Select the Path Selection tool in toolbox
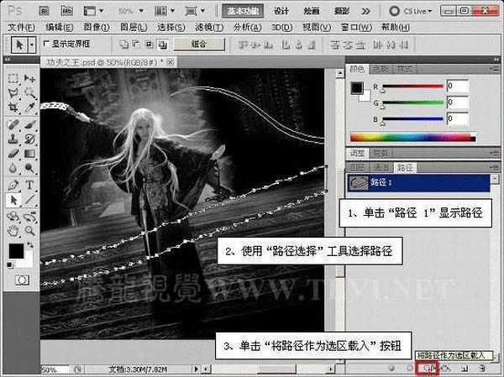Image resolution: width=504 pixels, height=377 pixels. (x=13, y=200)
